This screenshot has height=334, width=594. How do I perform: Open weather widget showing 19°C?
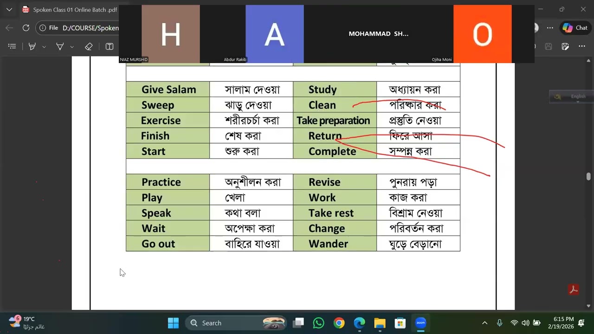point(26,323)
